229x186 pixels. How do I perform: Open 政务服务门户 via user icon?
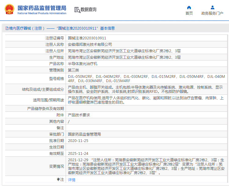click(x=212, y=7)
